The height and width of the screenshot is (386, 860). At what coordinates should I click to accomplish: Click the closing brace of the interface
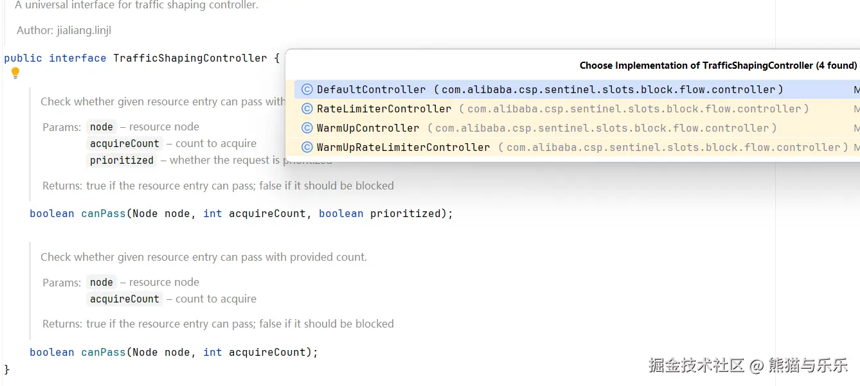(x=7, y=369)
